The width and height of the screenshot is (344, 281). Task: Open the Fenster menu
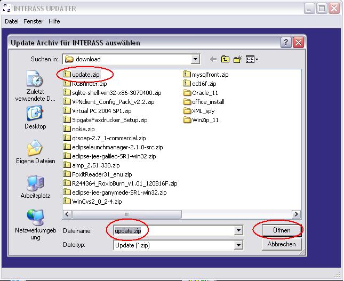[x=33, y=21]
